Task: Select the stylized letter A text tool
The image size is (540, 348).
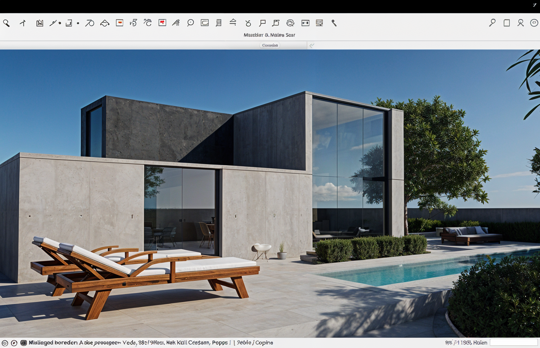Action: (x=176, y=23)
